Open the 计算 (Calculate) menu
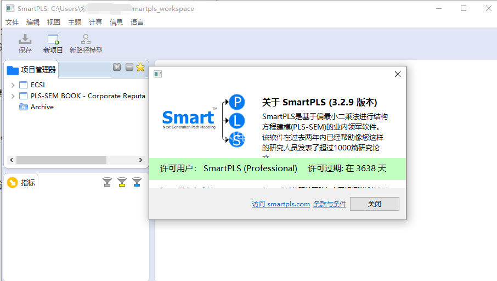Viewport: 497px width, 281px height. pos(95,22)
